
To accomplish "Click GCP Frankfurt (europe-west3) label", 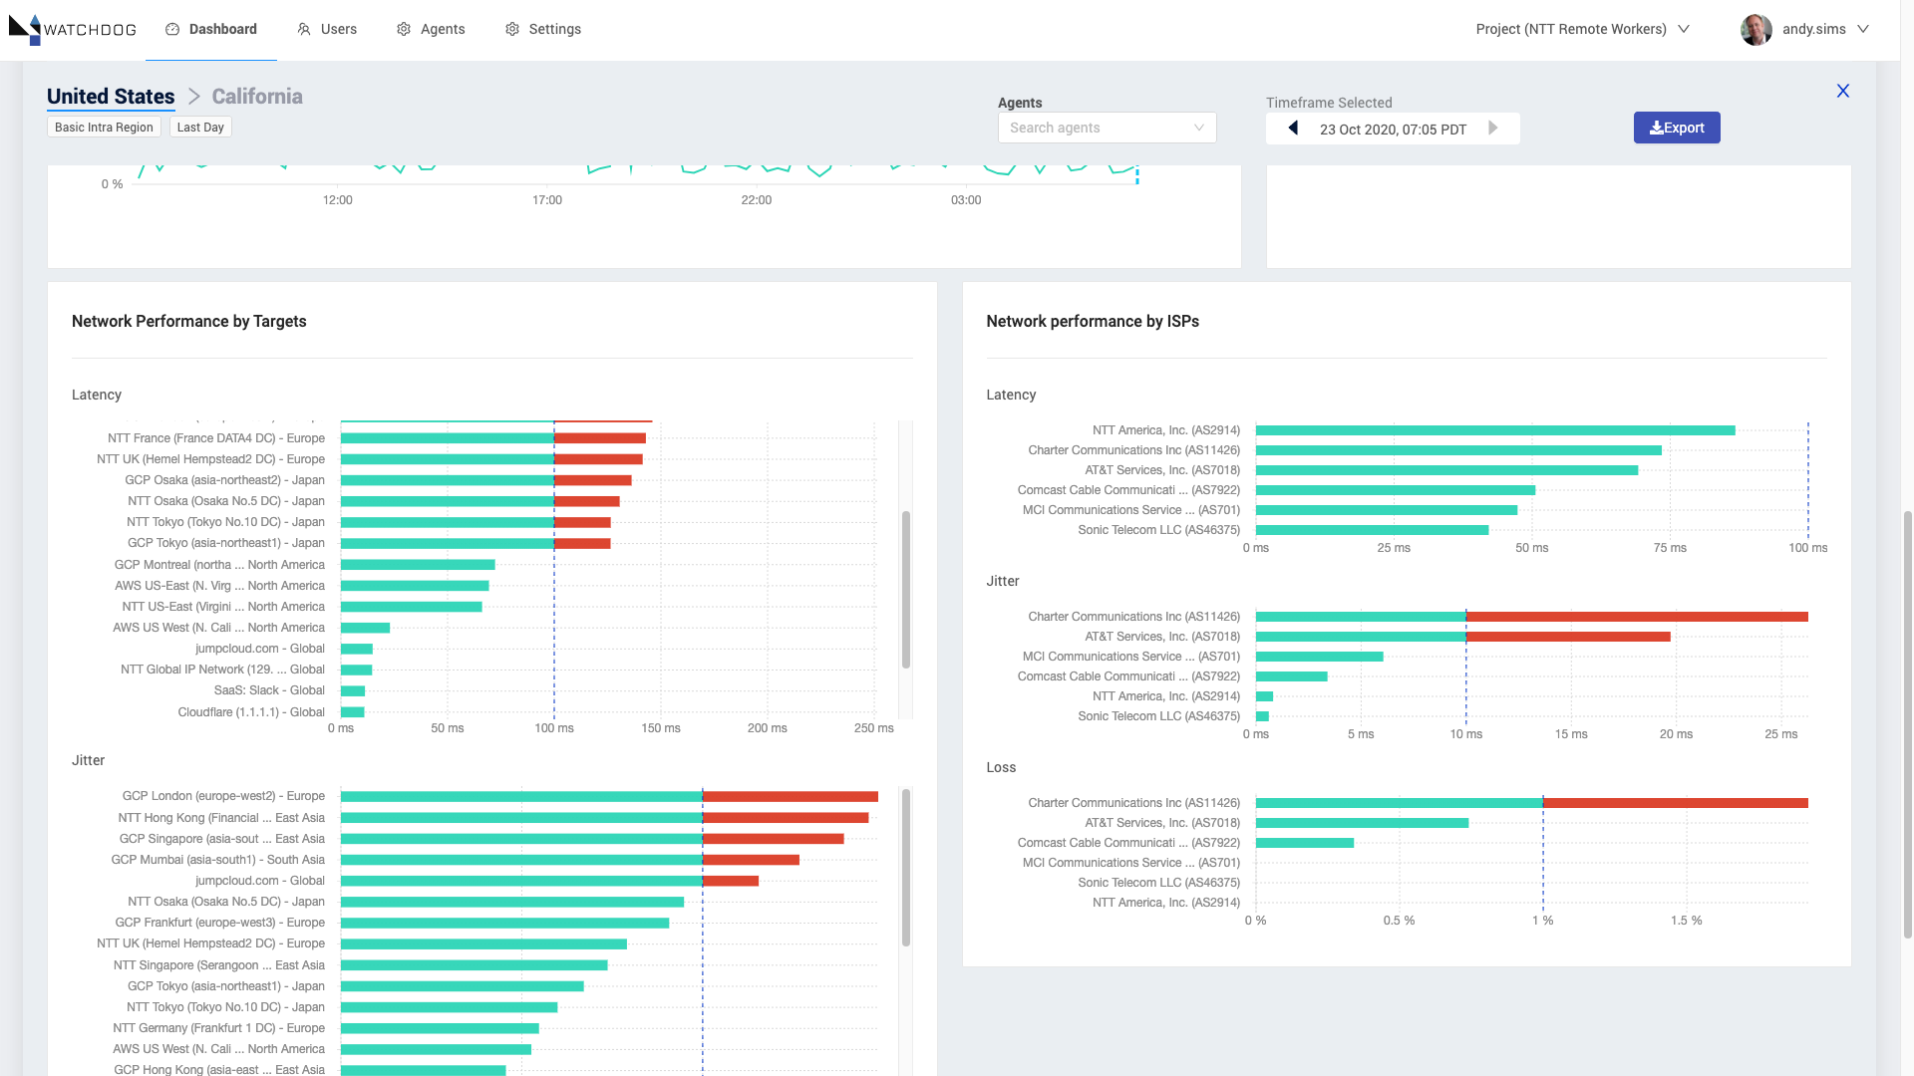I will pos(219,923).
